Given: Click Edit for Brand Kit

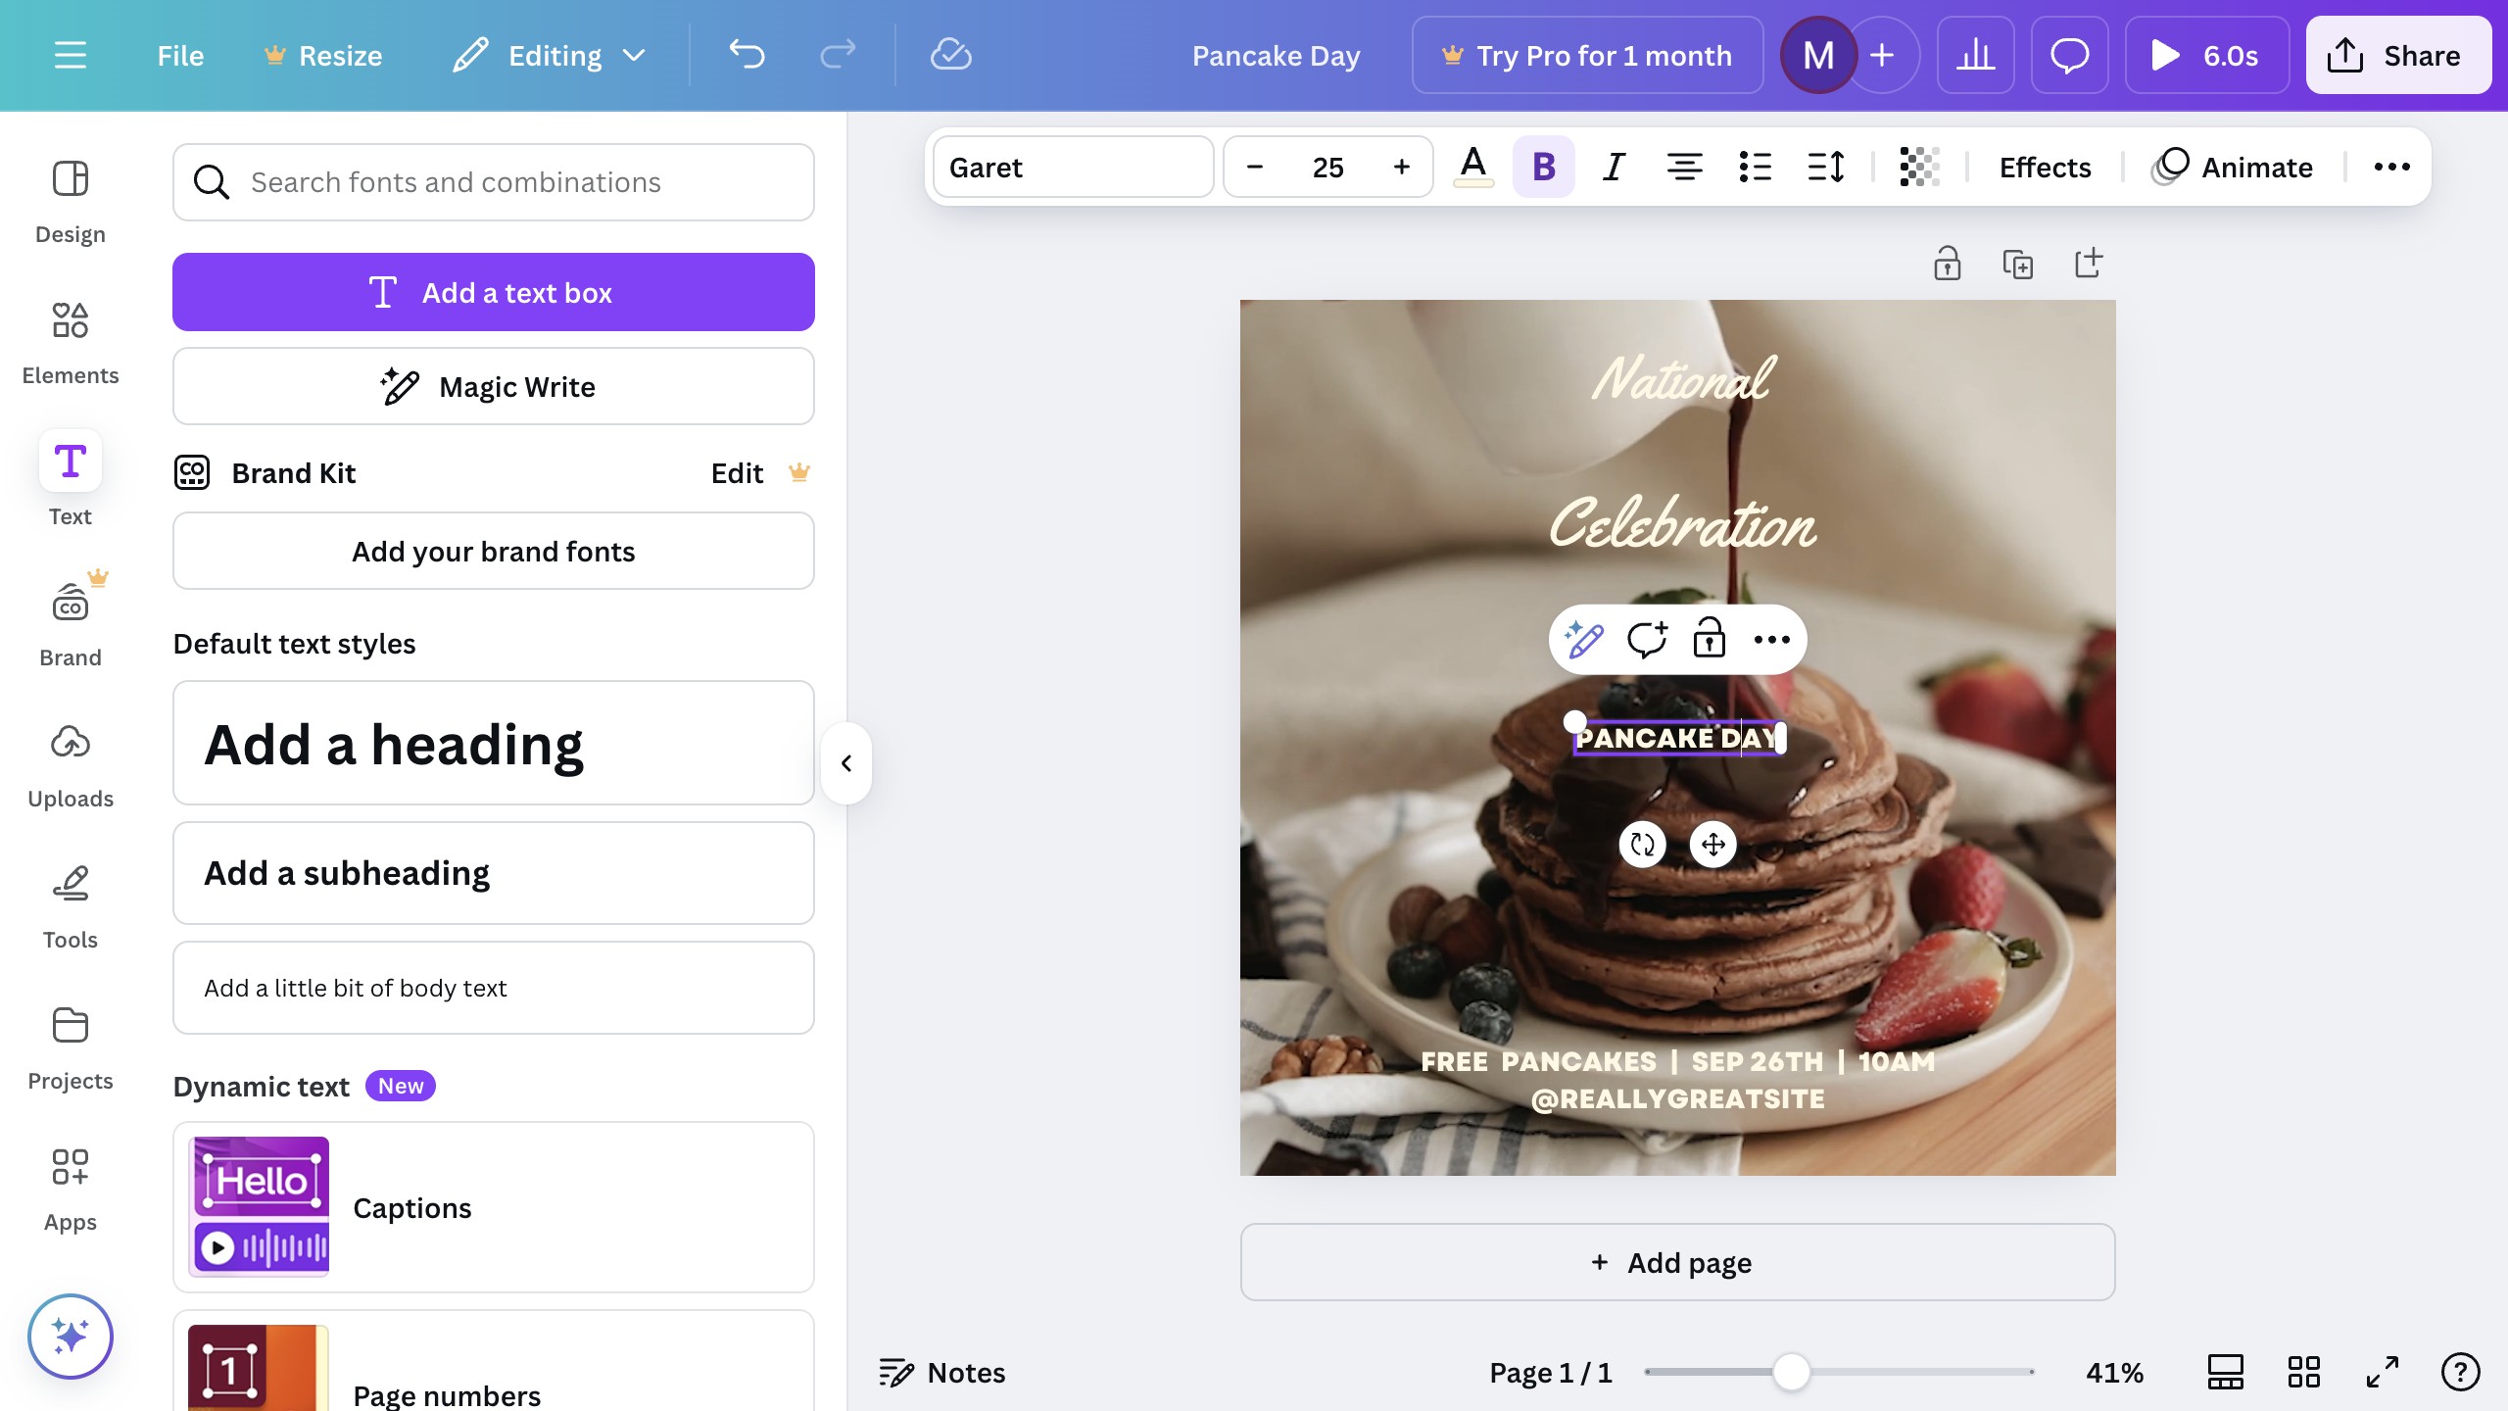Looking at the screenshot, I should (x=737, y=473).
